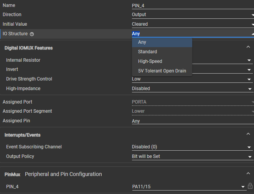Click the IO Structure help question-mark icon
Image resolution: width=254 pixels, height=194 pixels.
(32, 34)
